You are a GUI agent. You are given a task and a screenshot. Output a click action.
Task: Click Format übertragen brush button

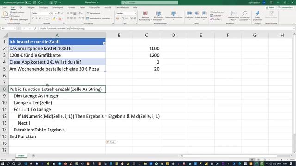[19, 19]
